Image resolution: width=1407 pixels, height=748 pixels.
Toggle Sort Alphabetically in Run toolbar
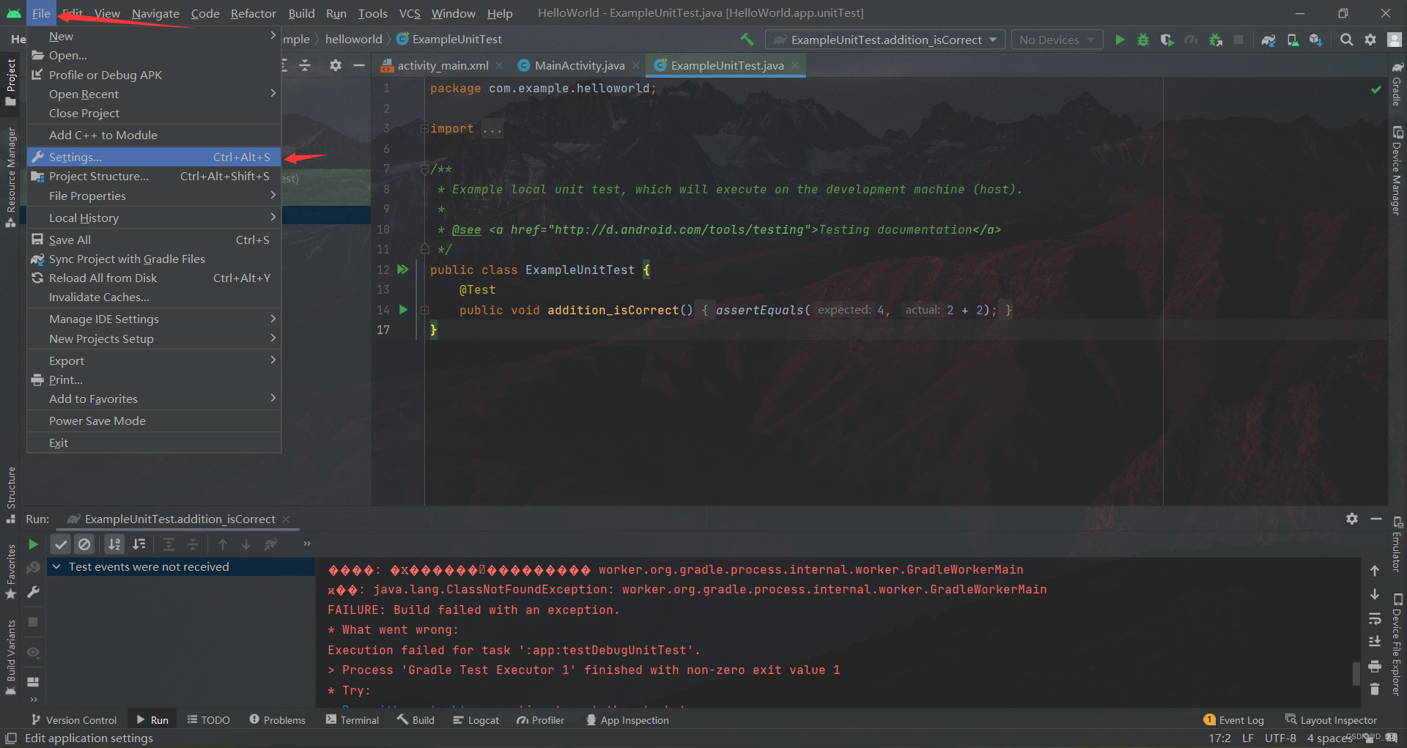coord(114,544)
